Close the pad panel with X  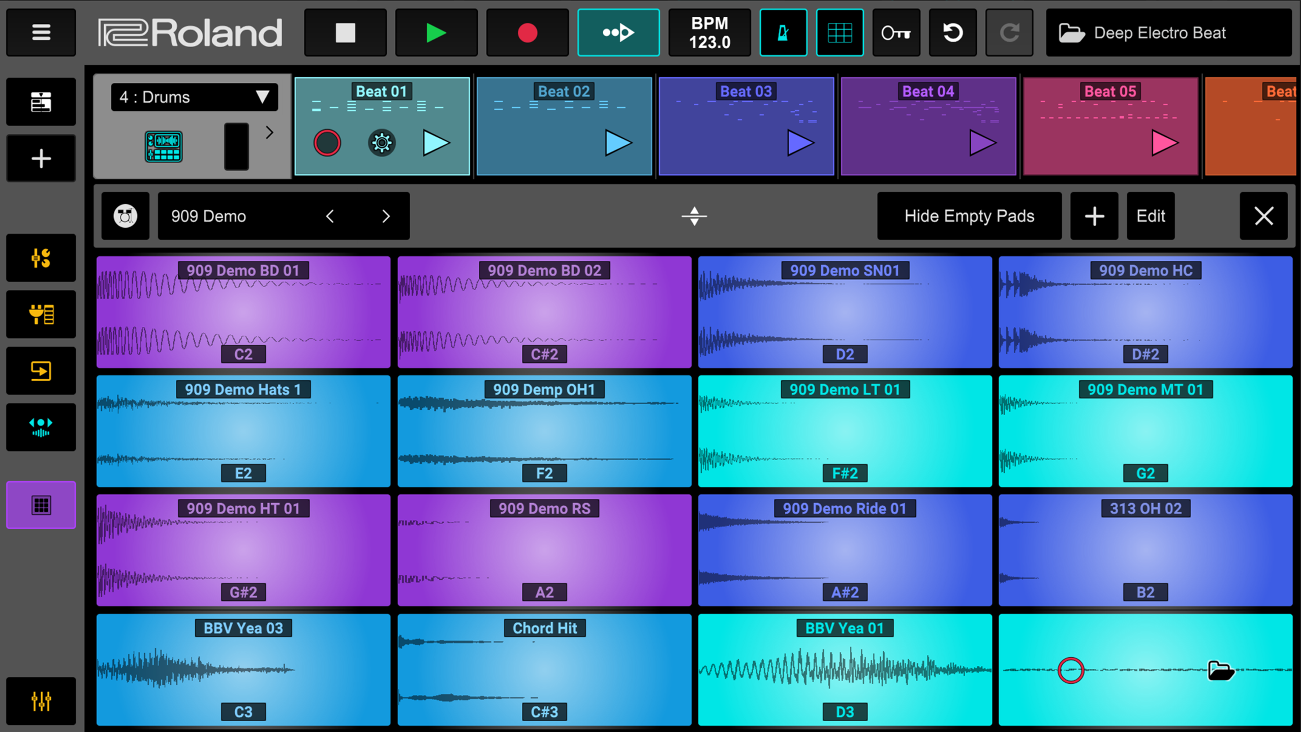pos(1263,216)
